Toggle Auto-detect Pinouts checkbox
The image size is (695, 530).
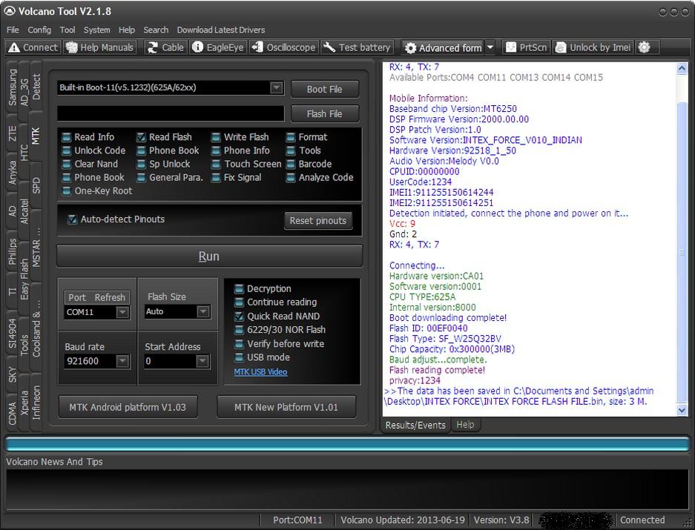coord(72,219)
